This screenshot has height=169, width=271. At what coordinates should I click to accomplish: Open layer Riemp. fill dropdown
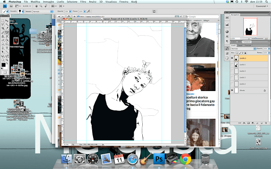coord(269,53)
